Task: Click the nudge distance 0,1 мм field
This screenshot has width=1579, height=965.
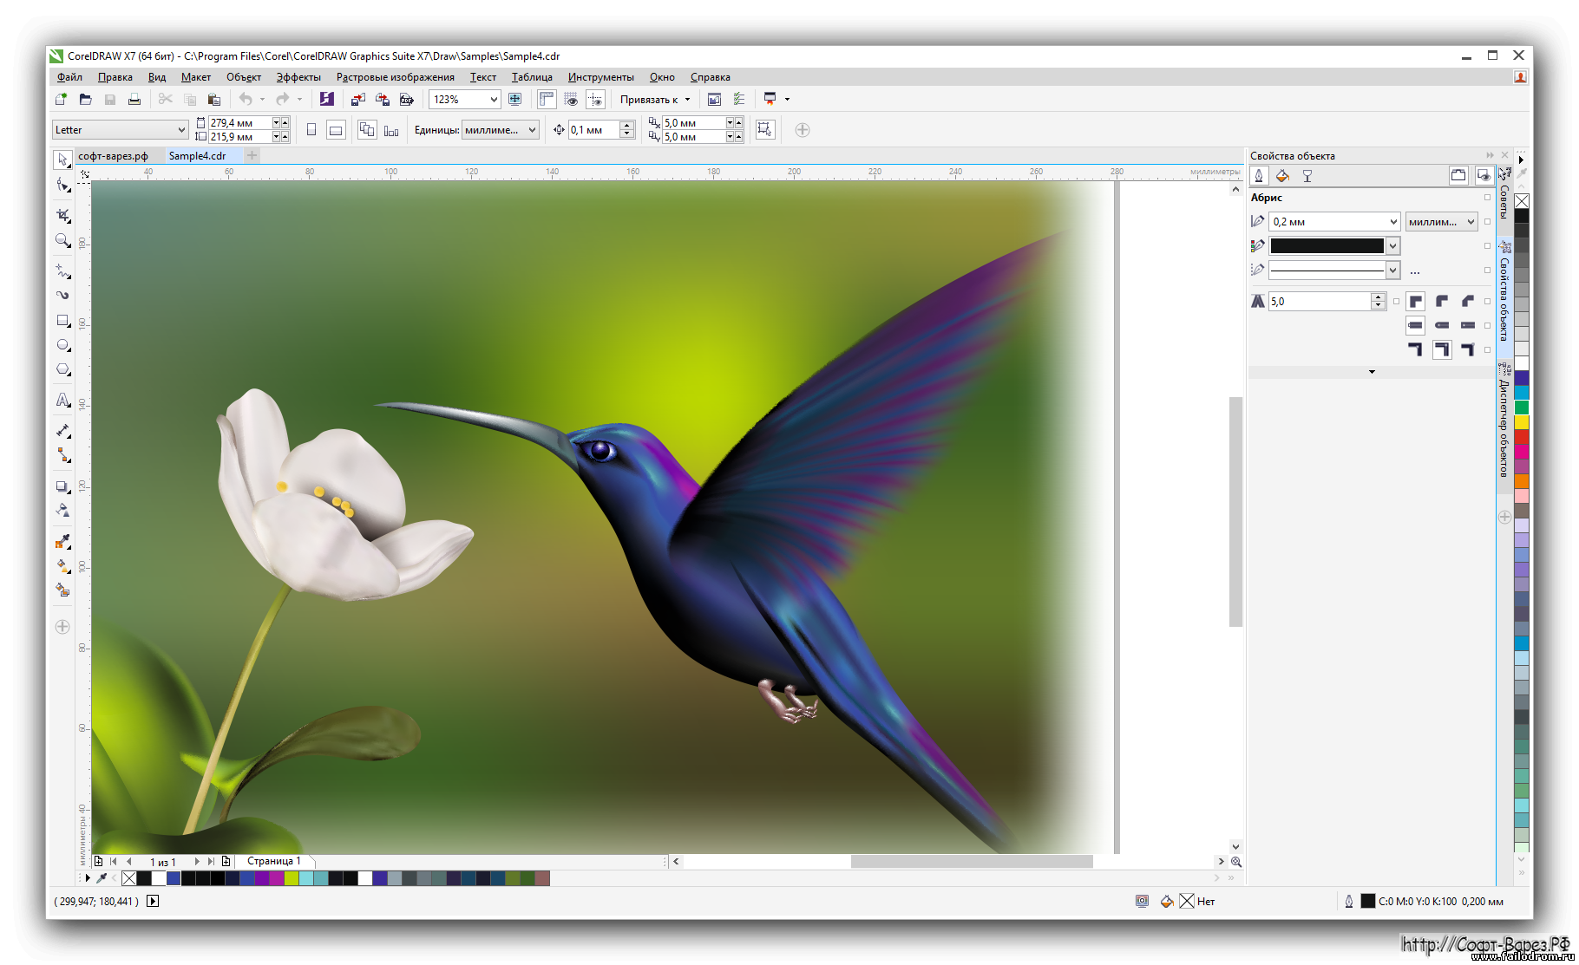Action: click(x=594, y=130)
